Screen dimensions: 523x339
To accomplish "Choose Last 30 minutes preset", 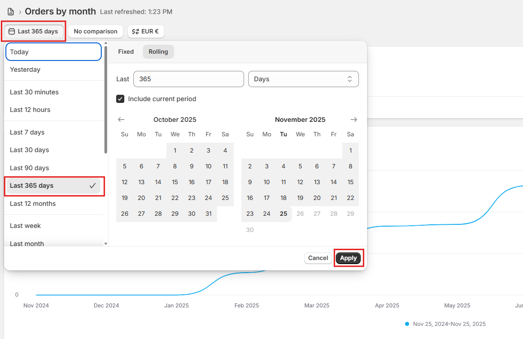I will [x=53, y=92].
